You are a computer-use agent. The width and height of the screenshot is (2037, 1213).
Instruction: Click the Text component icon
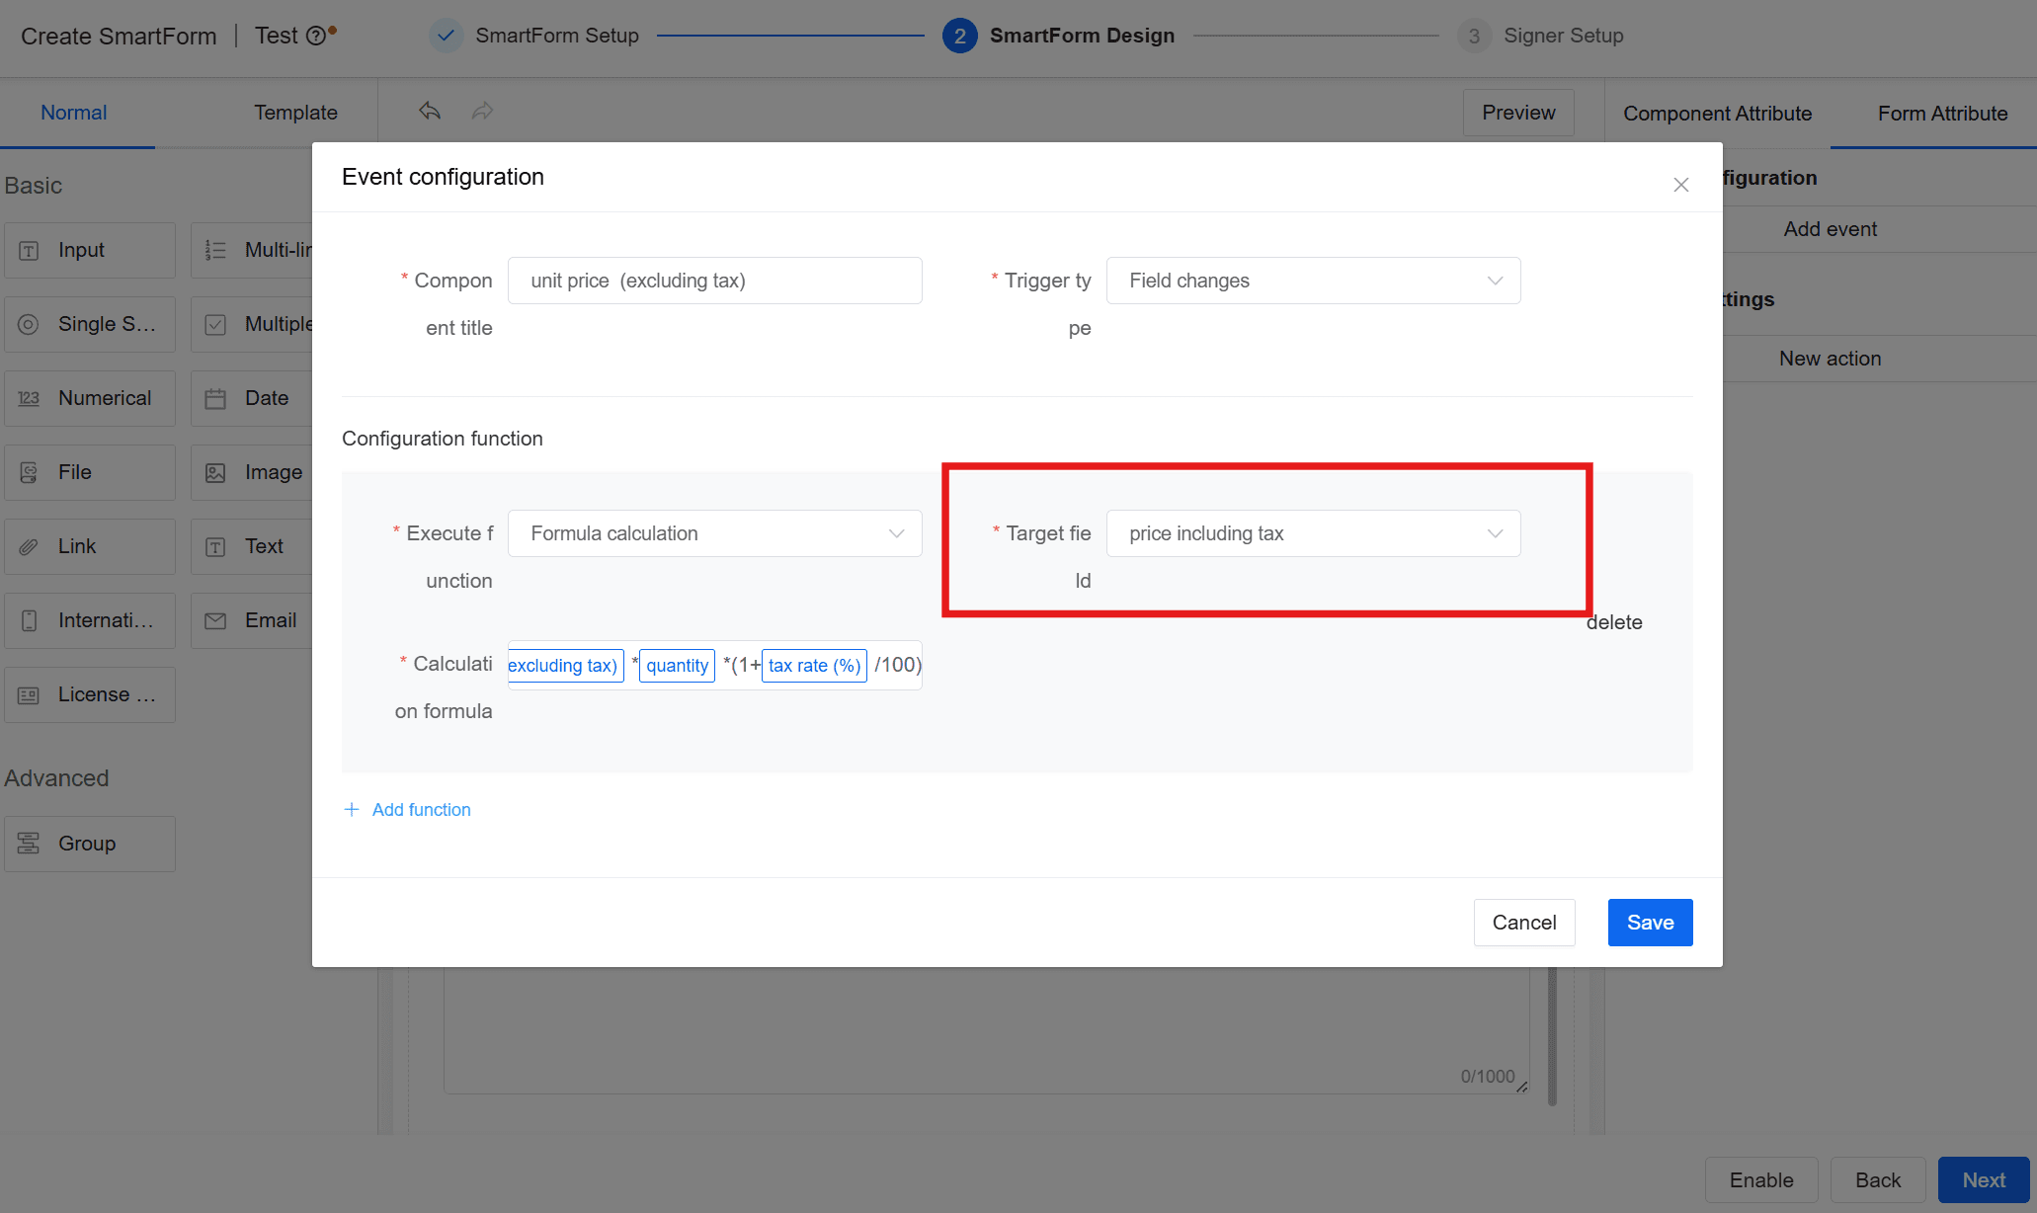(215, 546)
